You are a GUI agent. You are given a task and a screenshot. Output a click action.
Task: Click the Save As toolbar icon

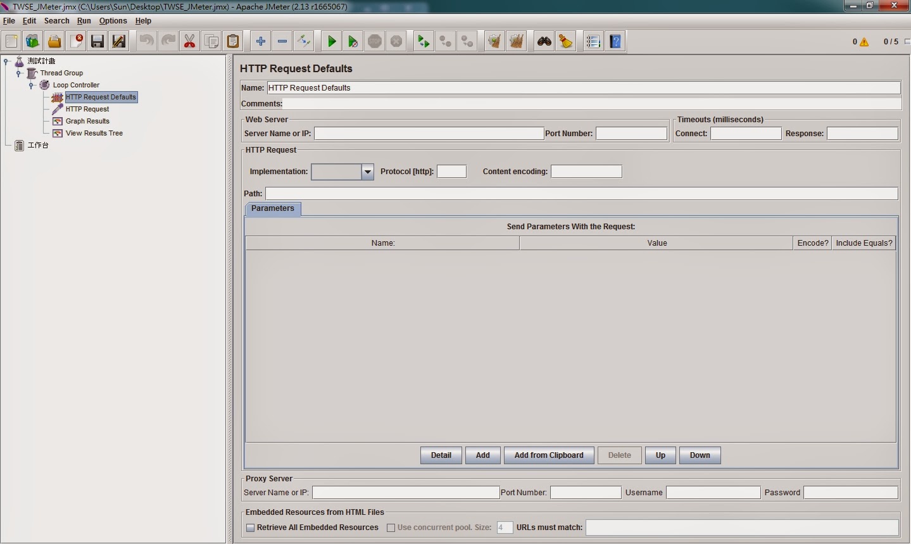point(119,42)
